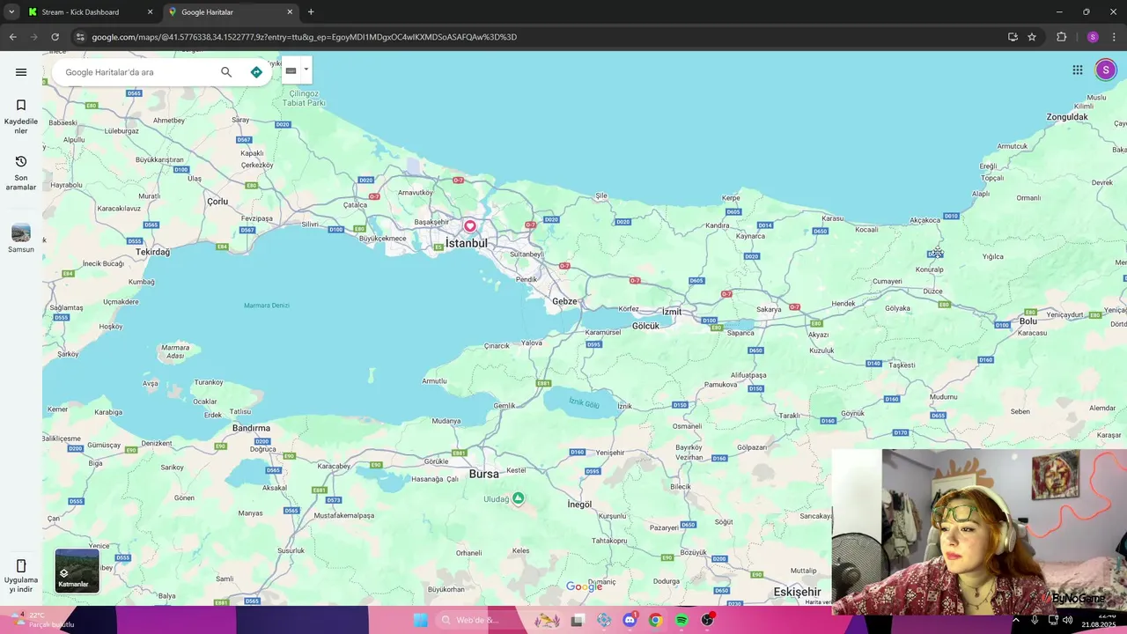Image resolution: width=1127 pixels, height=634 pixels.
Task: Open Son aramalar recent searches
Action: click(x=21, y=173)
